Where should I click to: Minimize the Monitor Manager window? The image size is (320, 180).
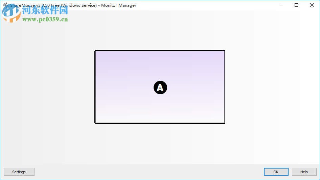[281, 5]
